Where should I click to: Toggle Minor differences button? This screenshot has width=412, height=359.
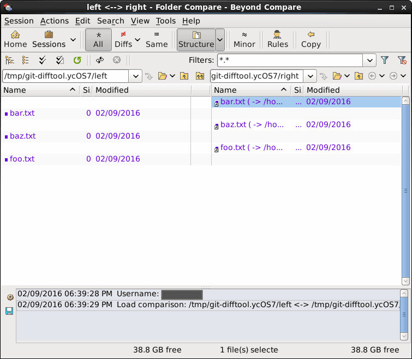(244, 40)
